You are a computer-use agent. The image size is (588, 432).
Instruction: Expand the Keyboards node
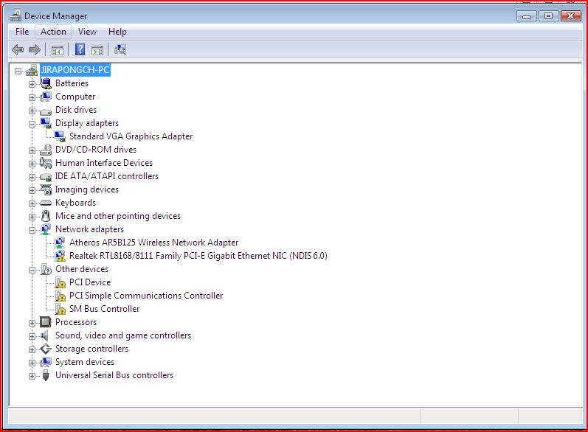32,203
